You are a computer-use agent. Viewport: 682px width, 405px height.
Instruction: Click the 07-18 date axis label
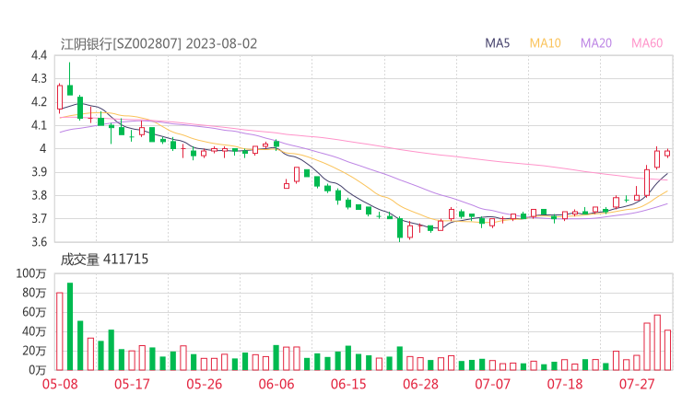[565, 384]
